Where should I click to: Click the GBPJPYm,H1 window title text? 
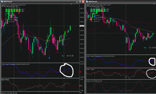pos(8,2)
